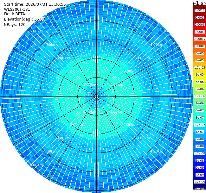Select the WLS200s-181 instrument label
Screen dimensions: 206x193
coord(17,9)
